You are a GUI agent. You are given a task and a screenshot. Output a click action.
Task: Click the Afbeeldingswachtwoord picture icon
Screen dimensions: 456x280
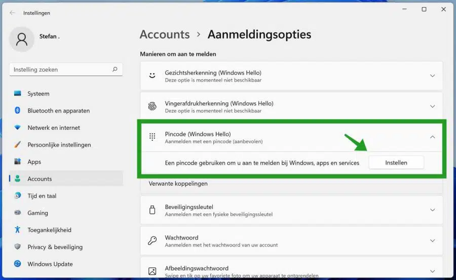point(152,271)
